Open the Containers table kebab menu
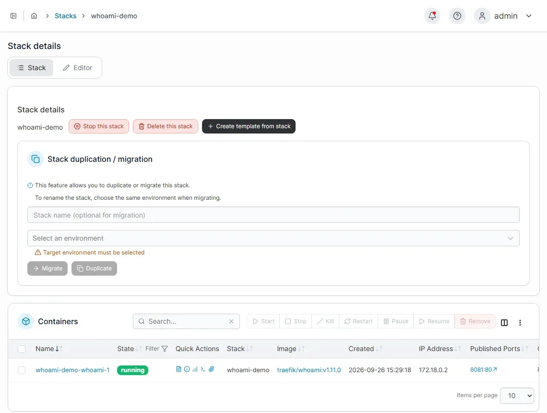This screenshot has height=413, width=547. pyautogui.click(x=520, y=323)
